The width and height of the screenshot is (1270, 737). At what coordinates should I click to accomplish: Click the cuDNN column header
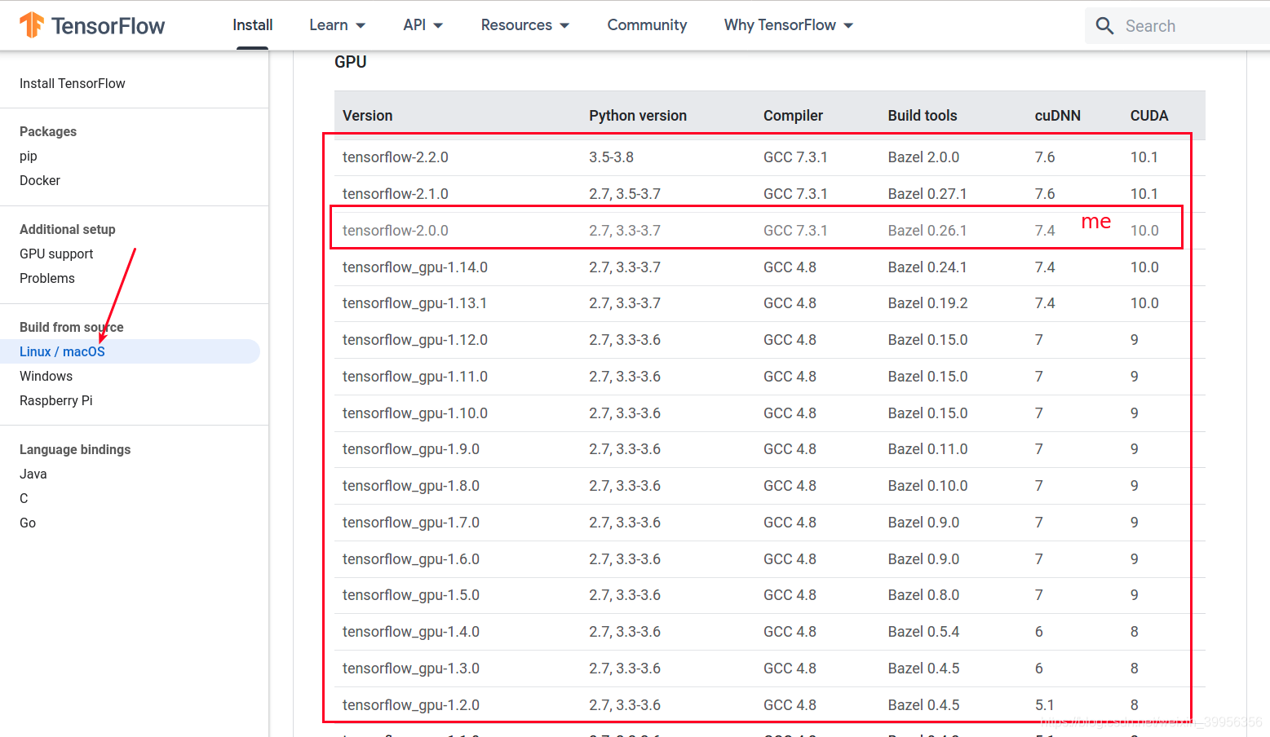[x=1058, y=116]
